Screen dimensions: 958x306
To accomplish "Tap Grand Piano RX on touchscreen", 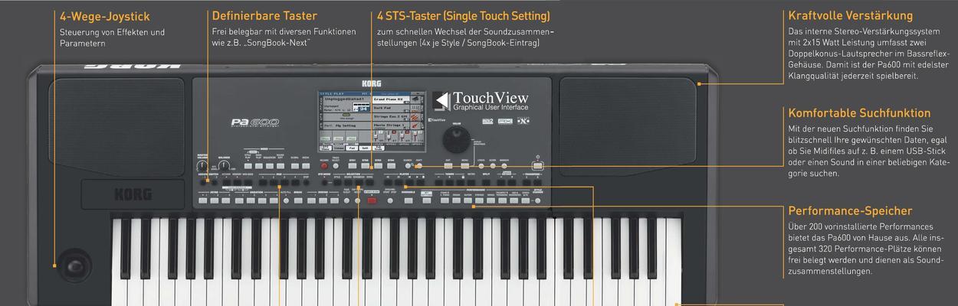I will [x=389, y=99].
